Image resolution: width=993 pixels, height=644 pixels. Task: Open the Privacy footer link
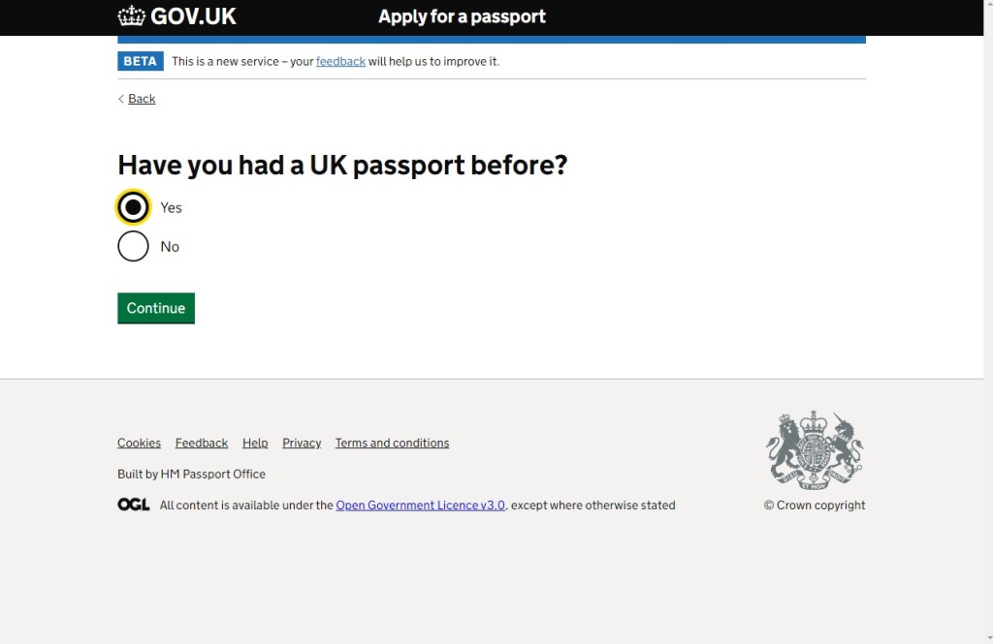click(302, 443)
